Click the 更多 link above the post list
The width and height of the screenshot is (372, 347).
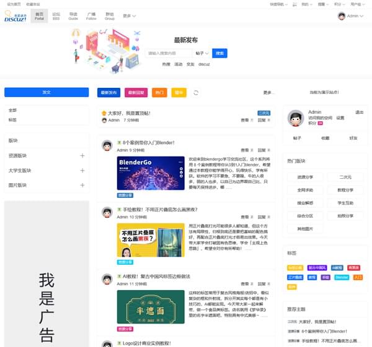[268, 93]
